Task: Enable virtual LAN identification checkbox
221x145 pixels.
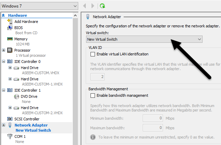Action: (x=93, y=54)
